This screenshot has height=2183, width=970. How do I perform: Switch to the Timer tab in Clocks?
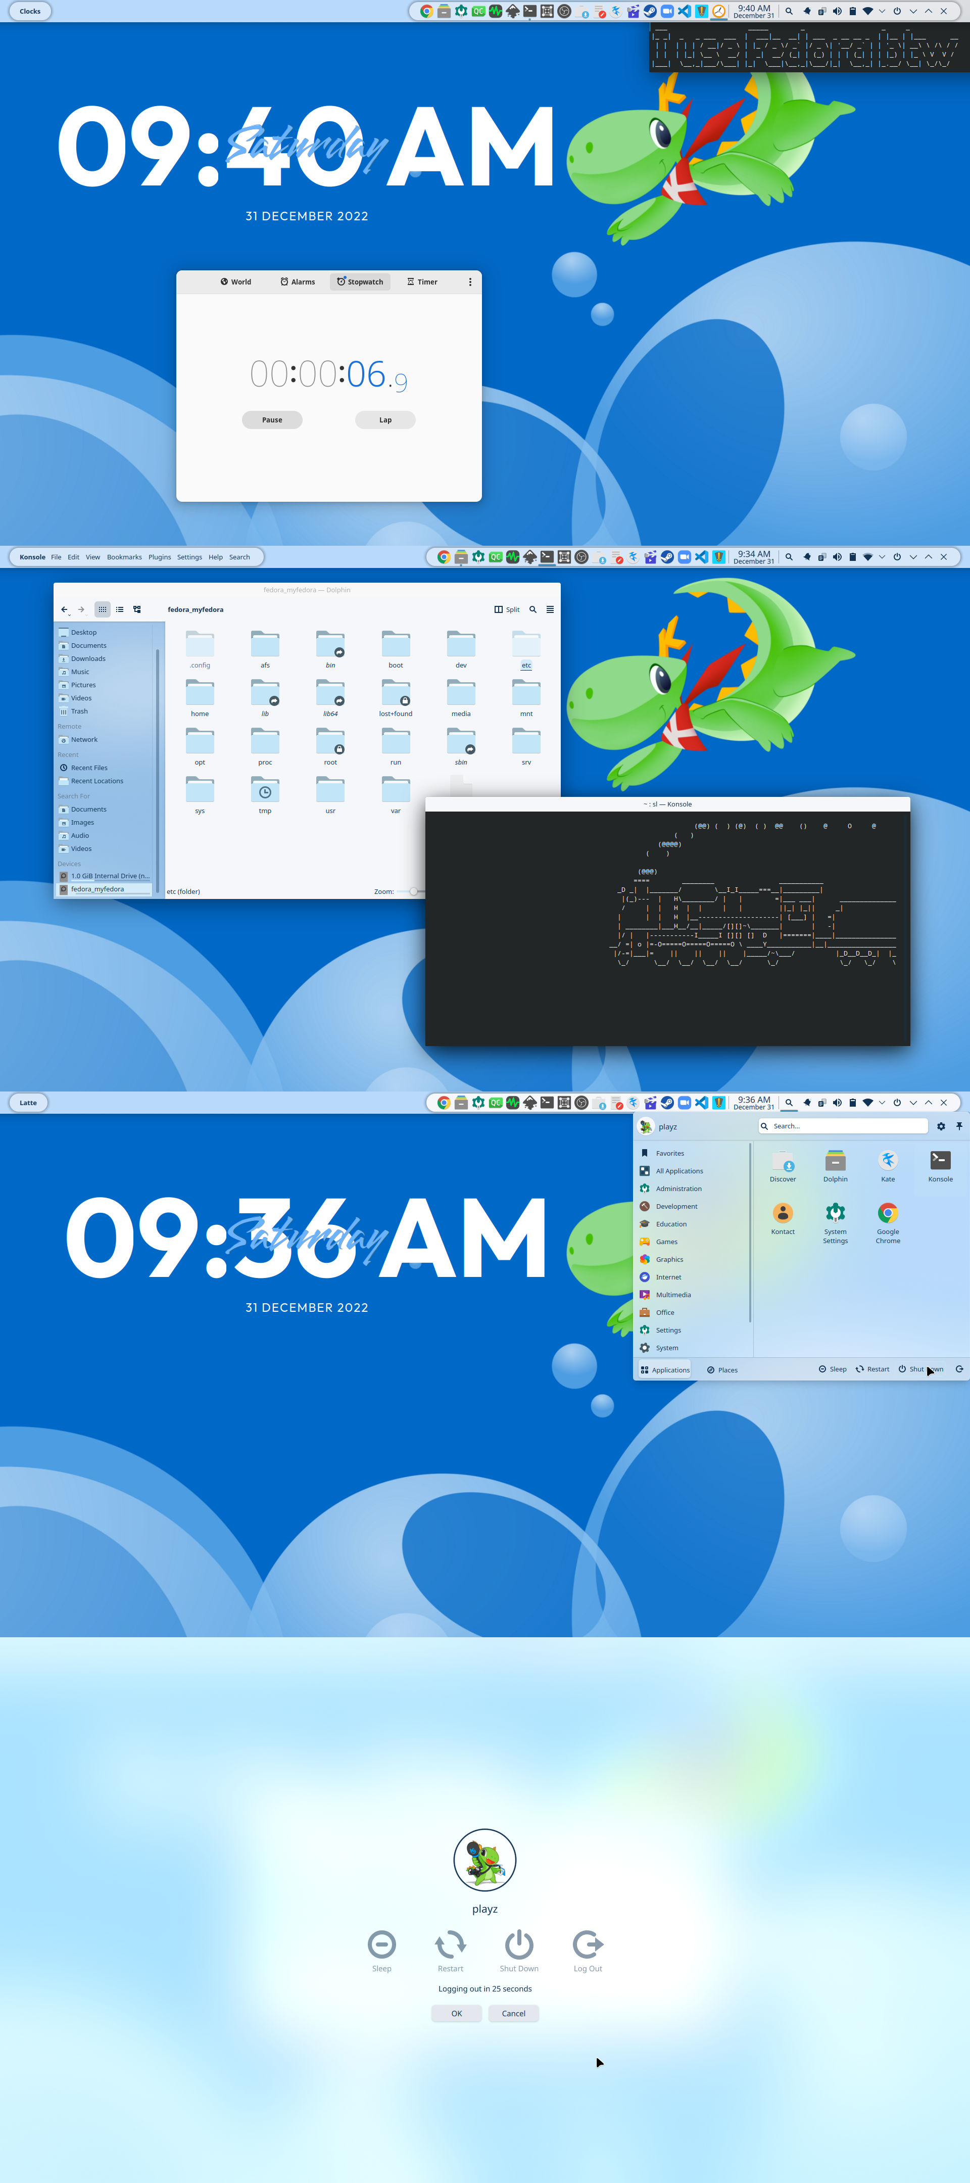[x=422, y=282]
